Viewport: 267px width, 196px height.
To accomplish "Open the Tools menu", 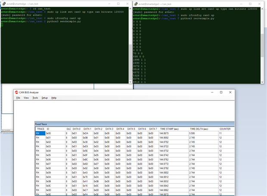I will pos(35,98).
